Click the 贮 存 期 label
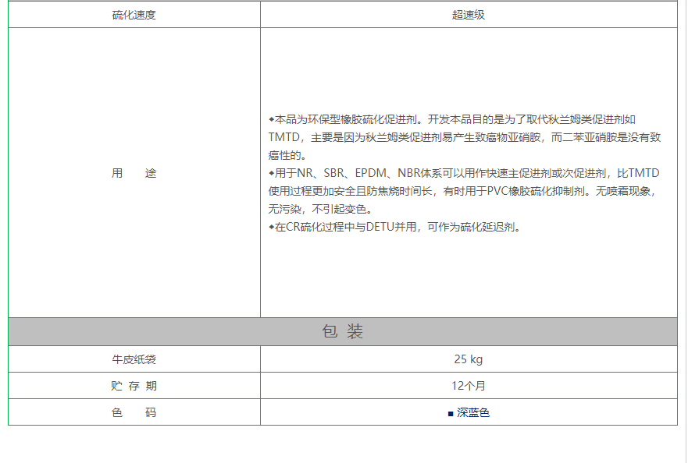Viewport: 688px width, 463px height. [x=134, y=386]
